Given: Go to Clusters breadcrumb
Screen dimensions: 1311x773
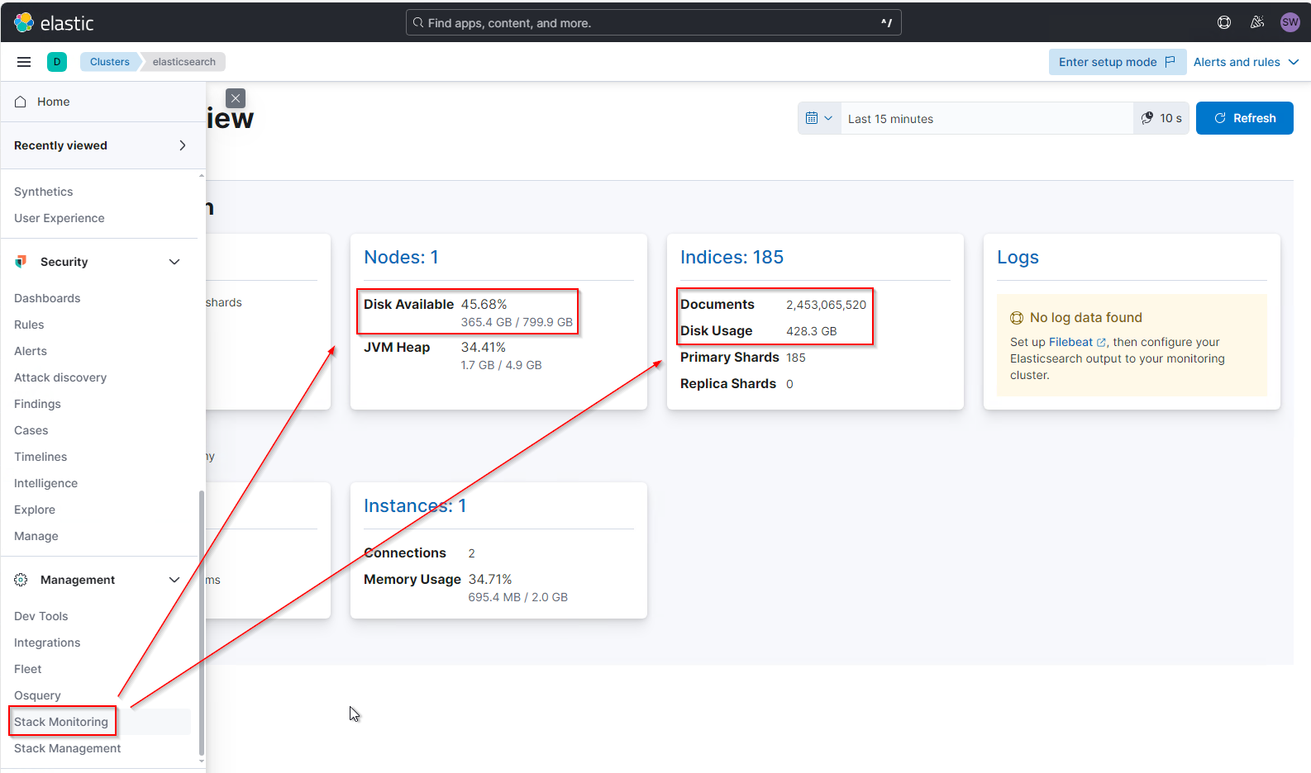Looking at the screenshot, I should click(110, 62).
